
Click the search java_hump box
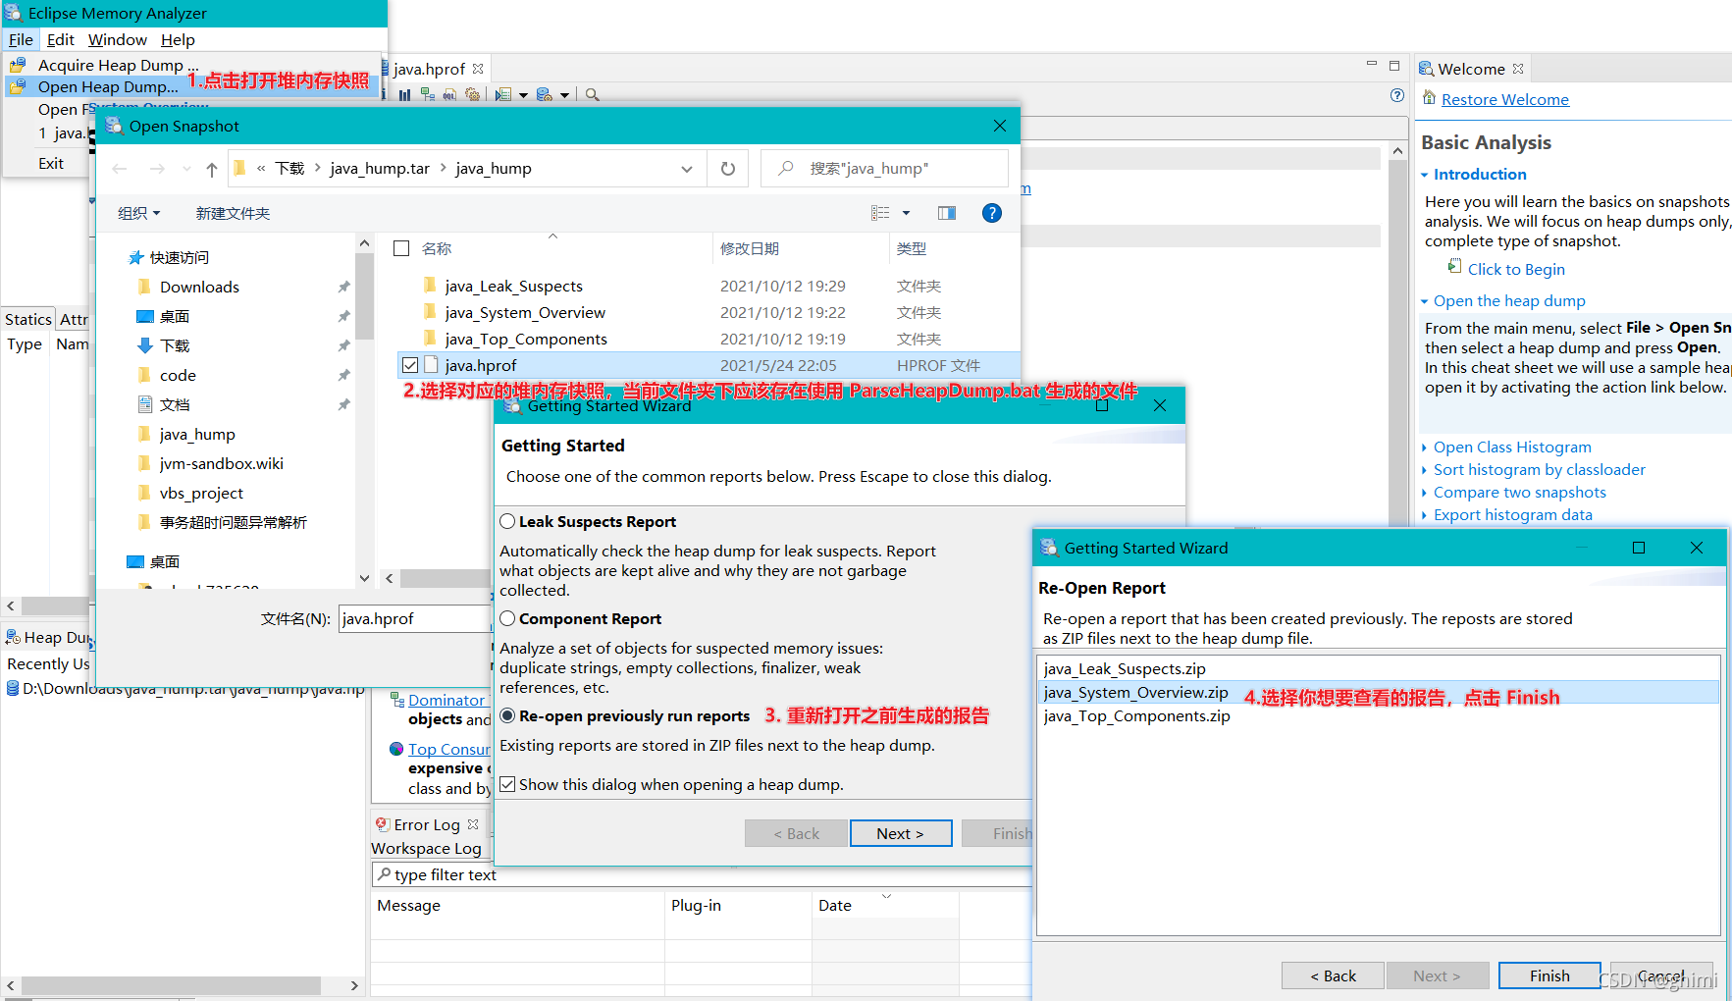(x=884, y=169)
